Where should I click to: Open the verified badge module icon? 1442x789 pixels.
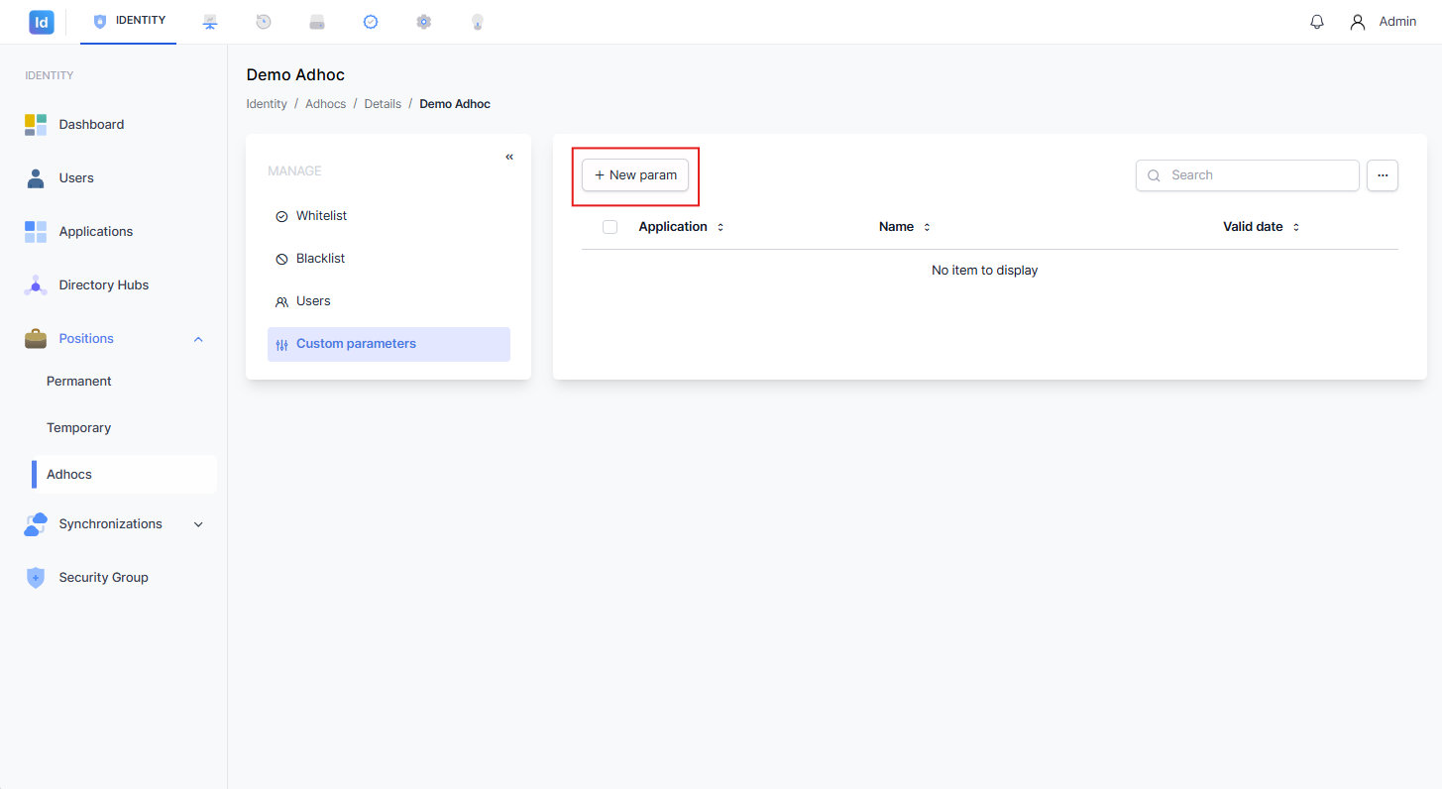[371, 22]
